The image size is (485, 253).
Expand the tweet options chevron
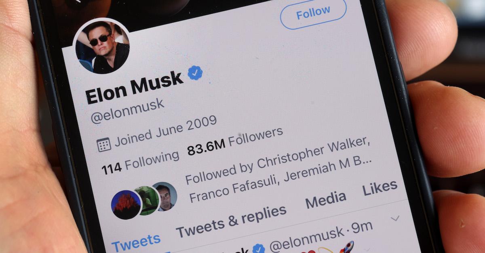pyautogui.click(x=395, y=218)
